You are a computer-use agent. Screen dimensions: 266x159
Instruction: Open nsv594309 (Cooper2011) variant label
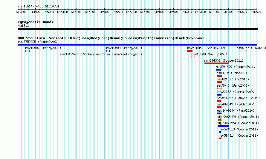236,67
